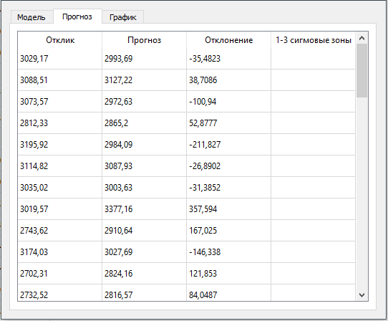
Task: Select the deviation cell -211,827
Action: (x=228, y=145)
